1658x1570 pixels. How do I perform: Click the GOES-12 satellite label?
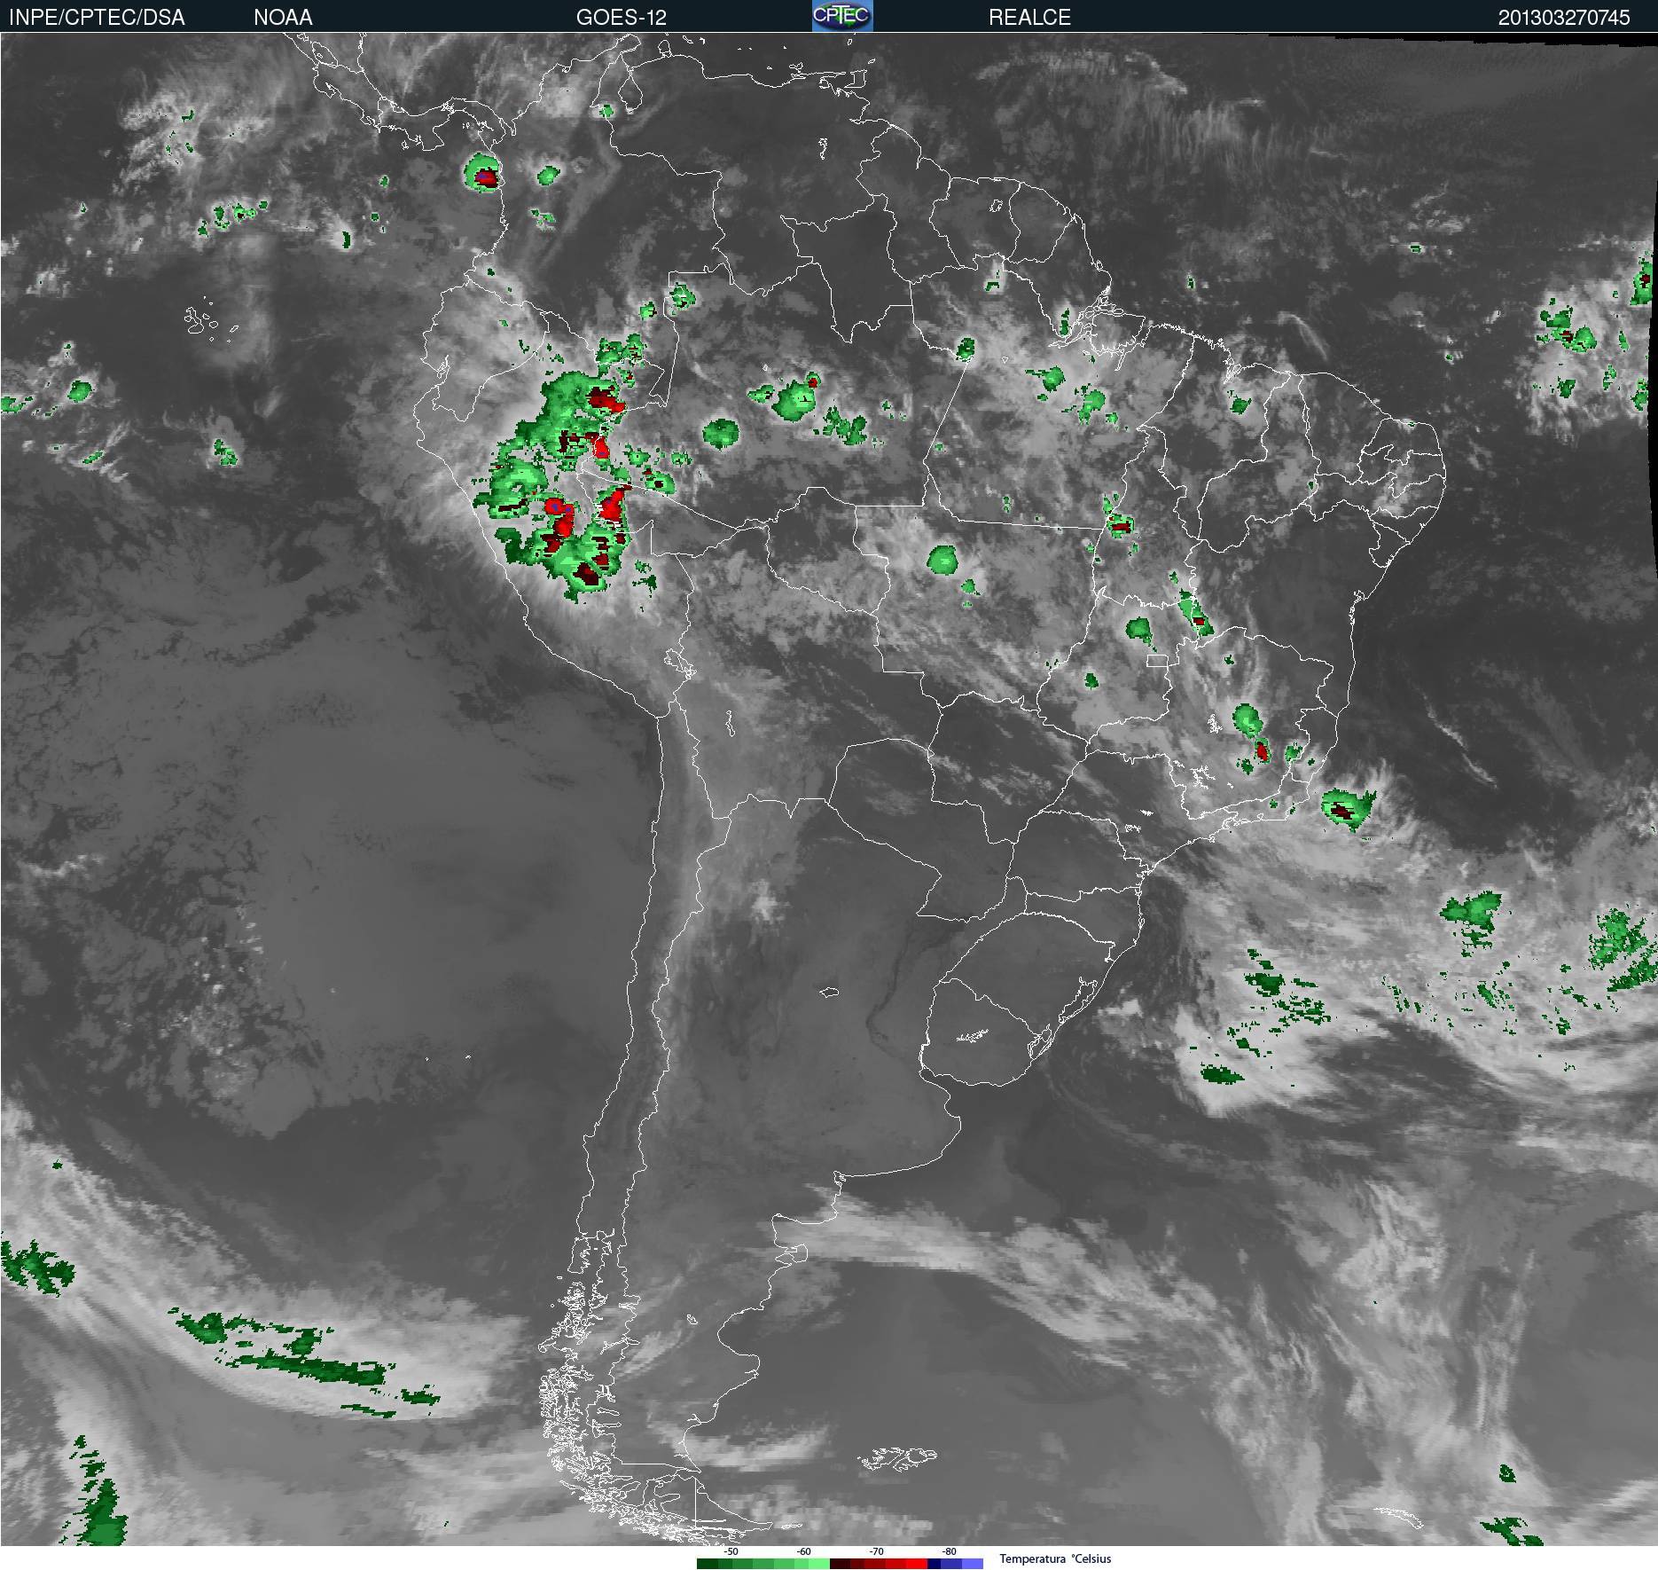(621, 17)
